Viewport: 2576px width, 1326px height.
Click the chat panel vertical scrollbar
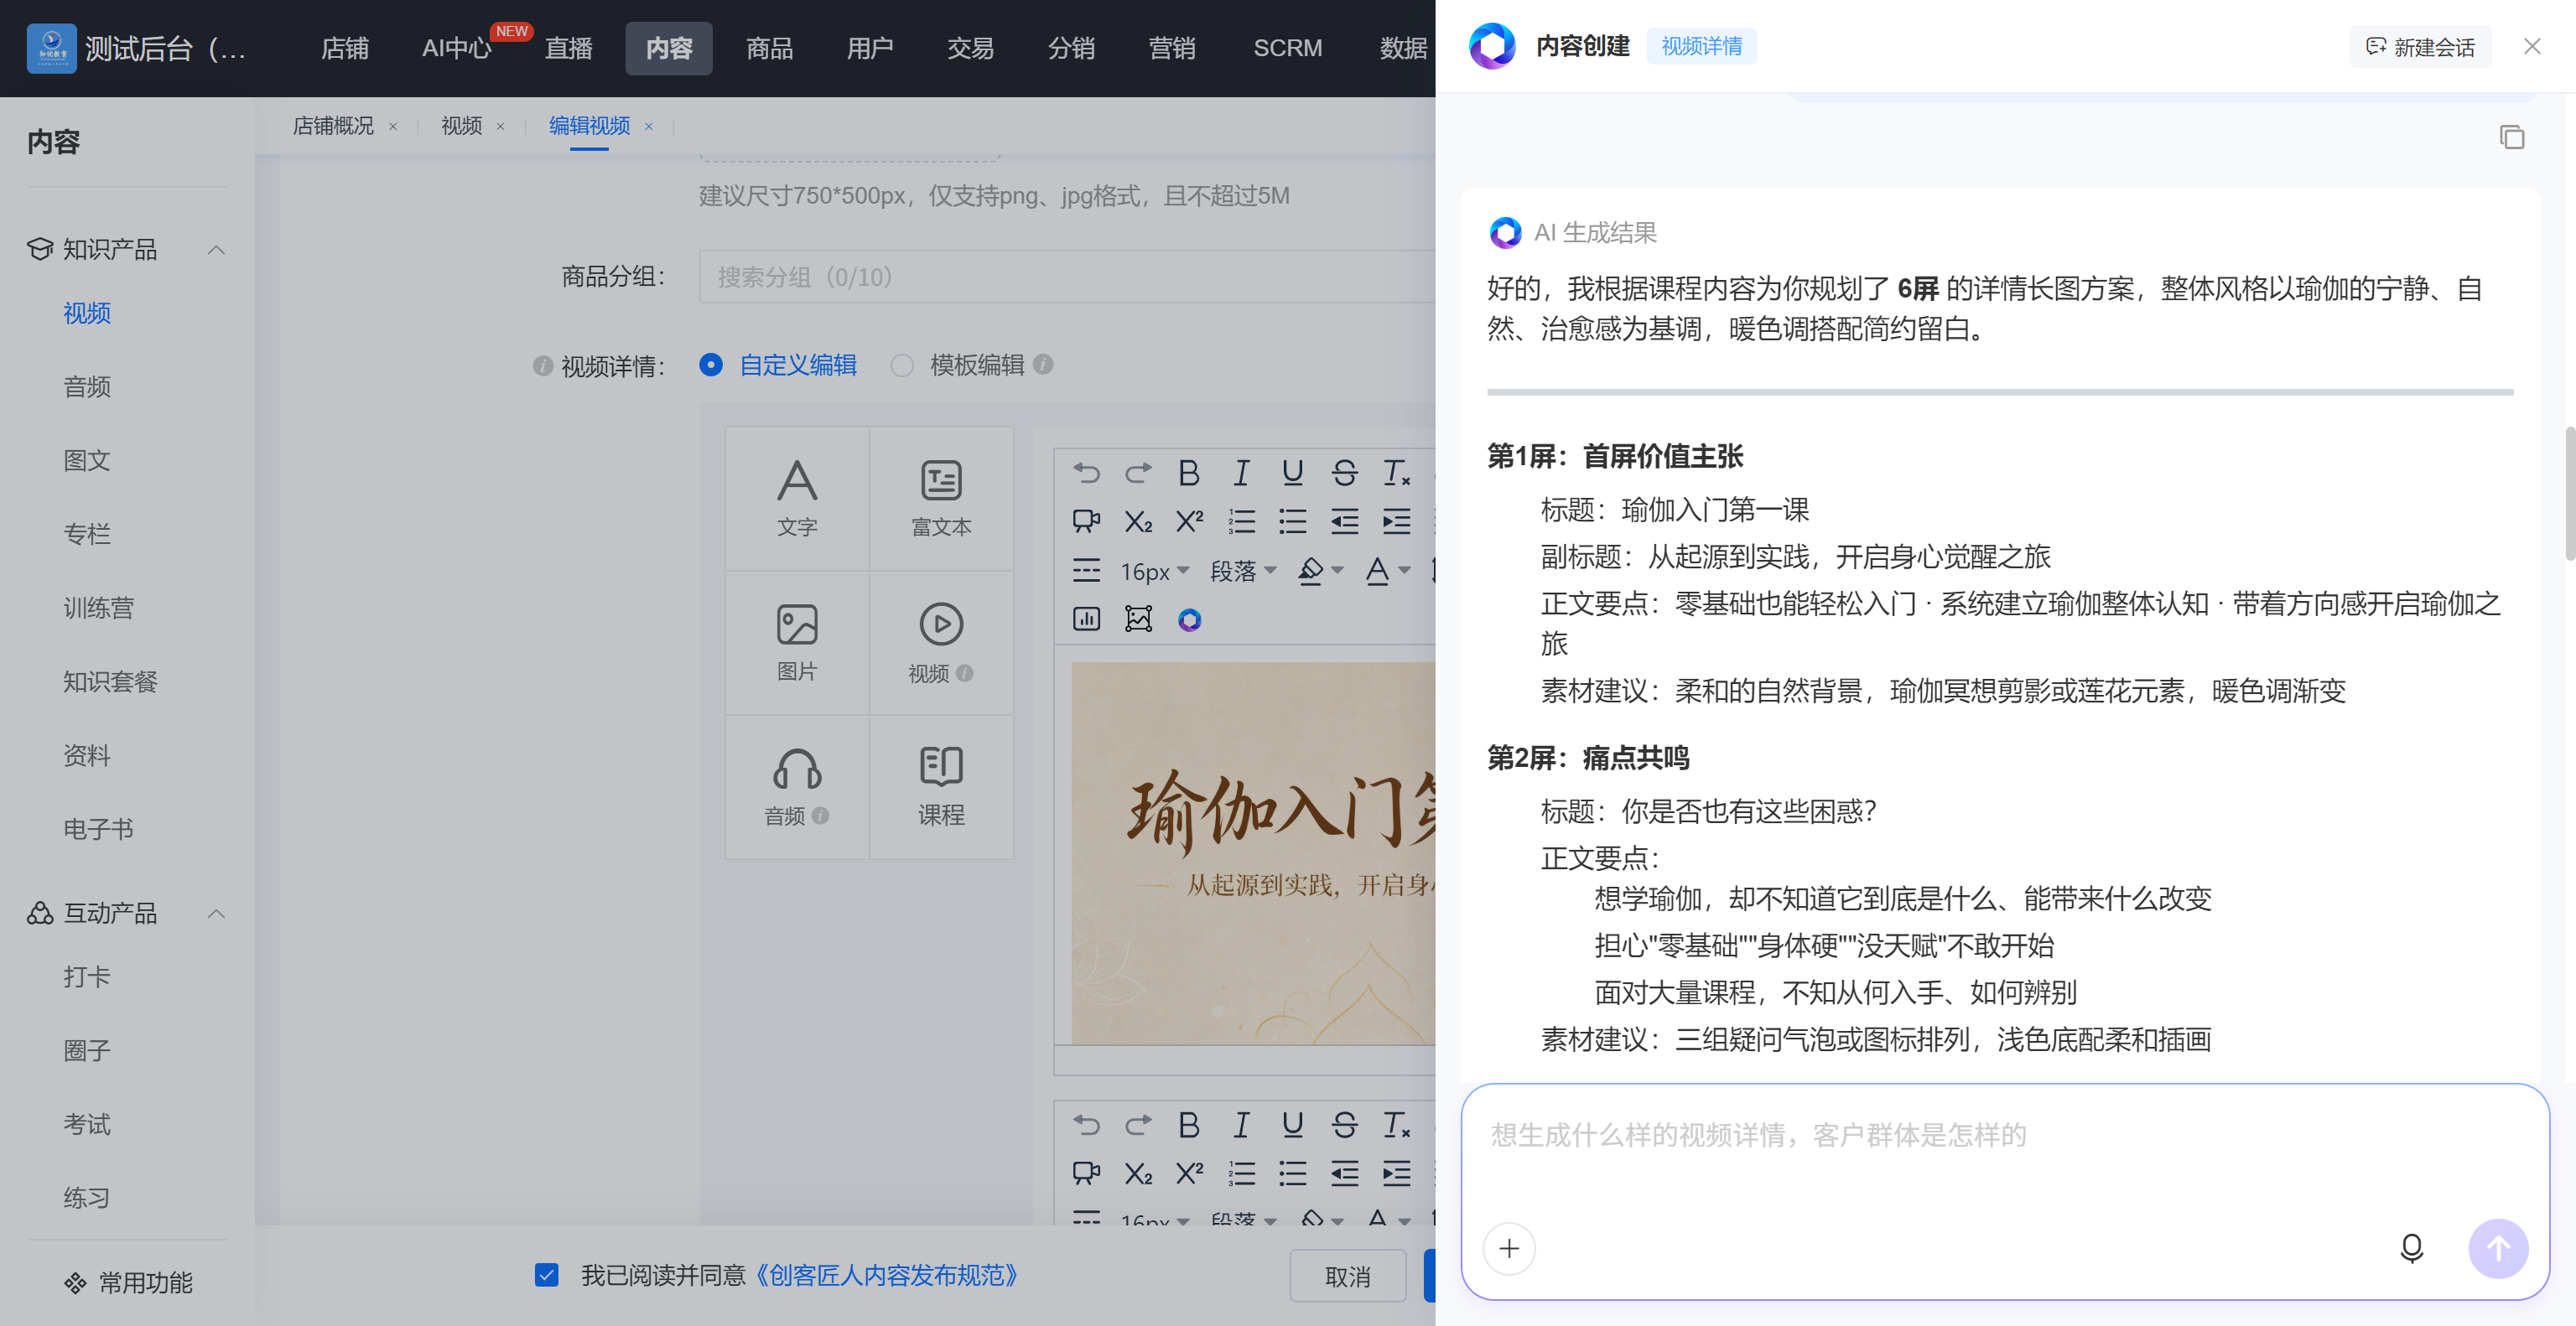click(x=2569, y=494)
